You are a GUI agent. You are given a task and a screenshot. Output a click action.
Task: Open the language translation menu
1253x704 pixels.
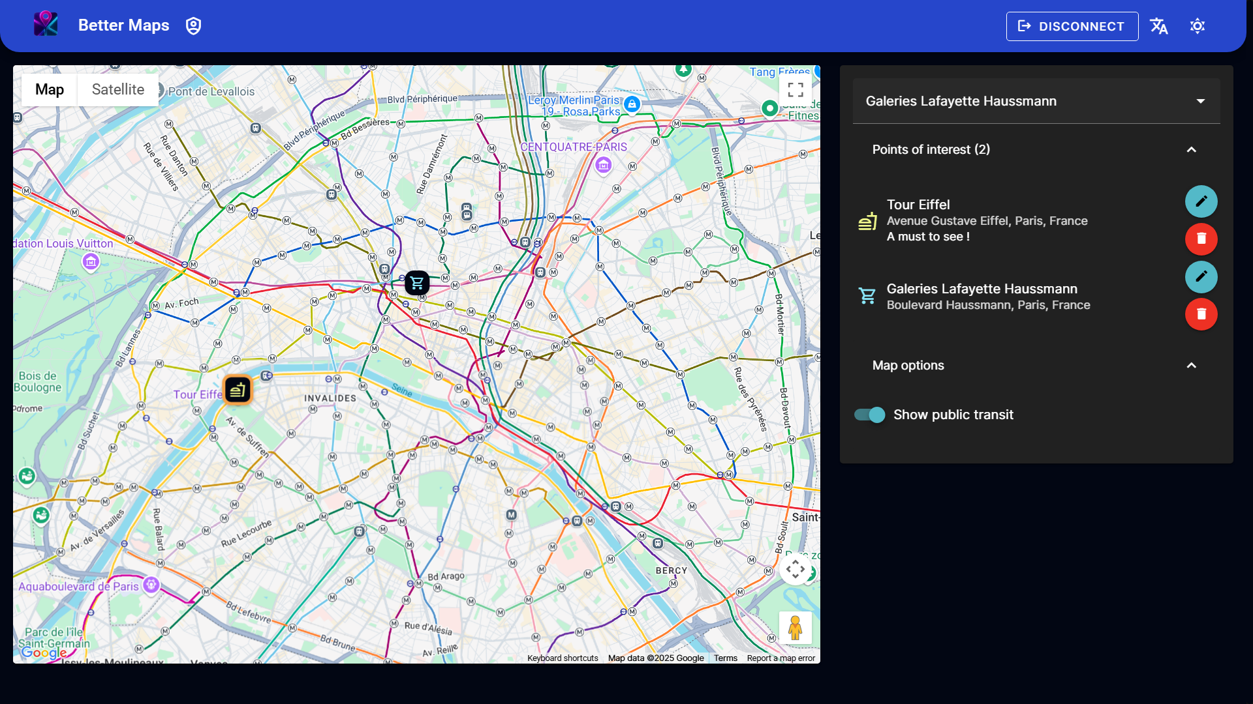coord(1159,26)
